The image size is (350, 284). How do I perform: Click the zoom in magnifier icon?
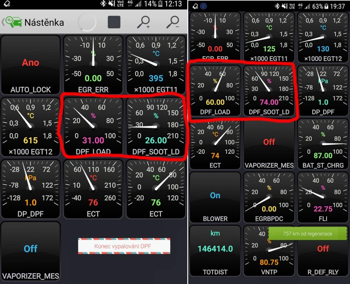(x=143, y=22)
